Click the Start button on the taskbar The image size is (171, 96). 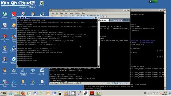pos(3,93)
